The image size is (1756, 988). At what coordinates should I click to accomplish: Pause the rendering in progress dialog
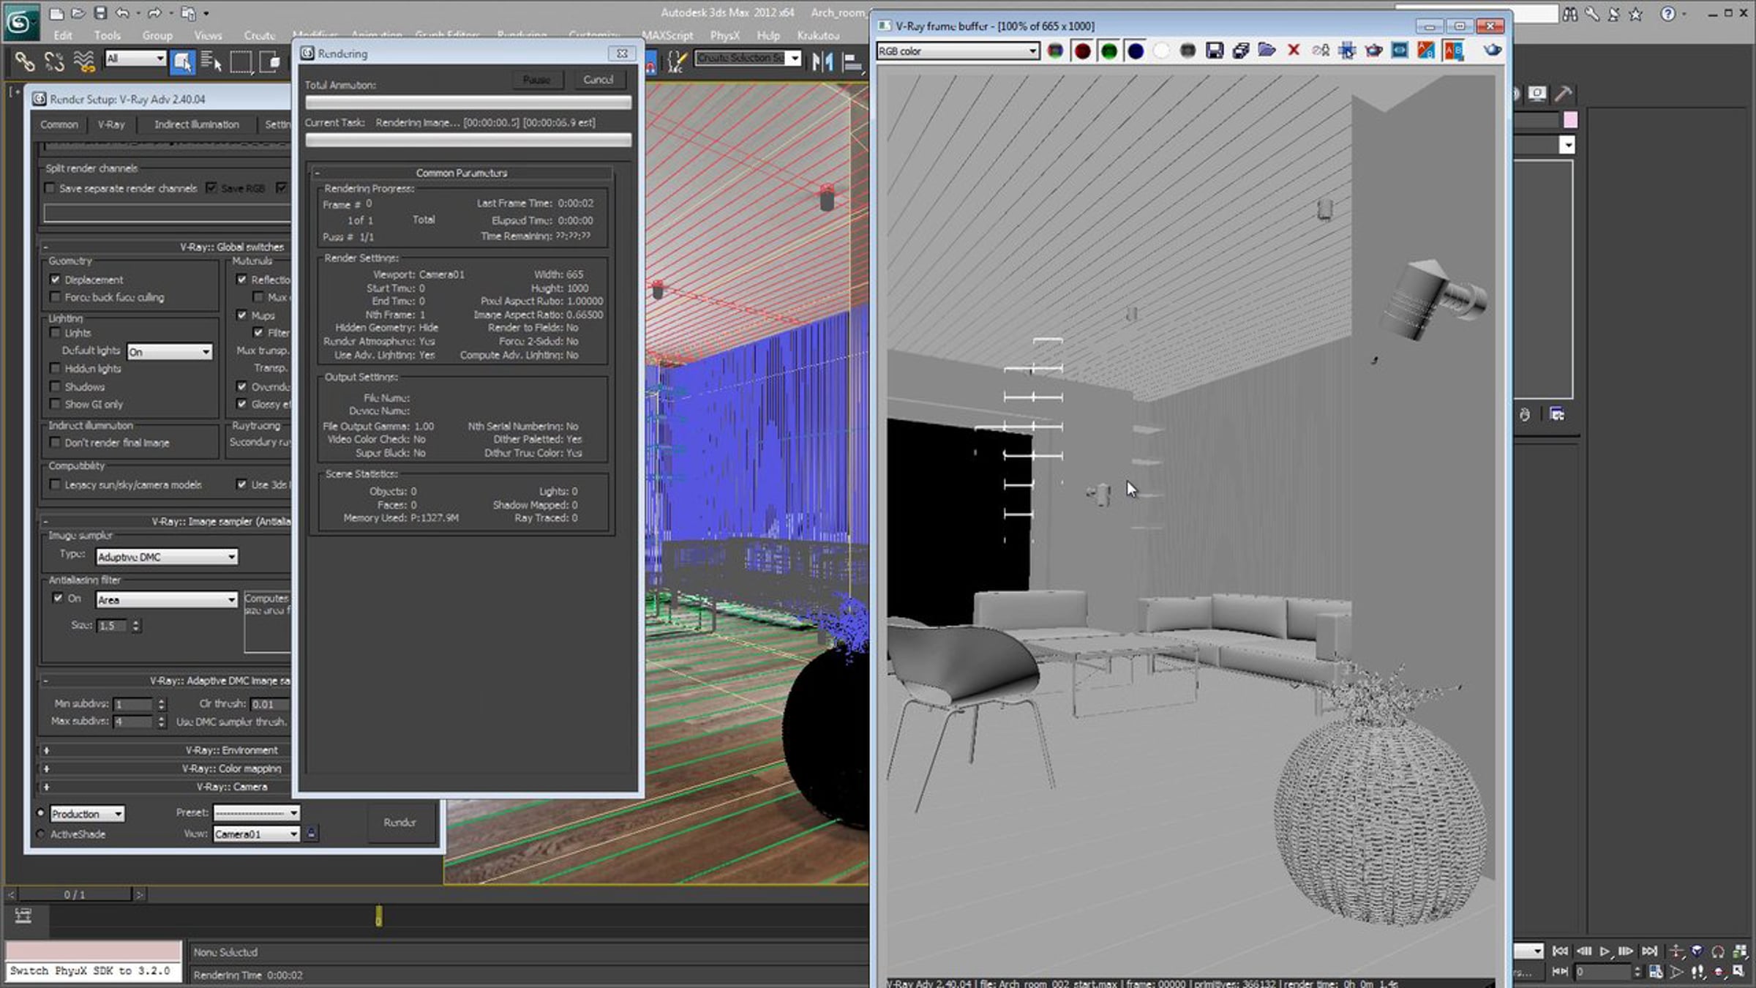(537, 80)
